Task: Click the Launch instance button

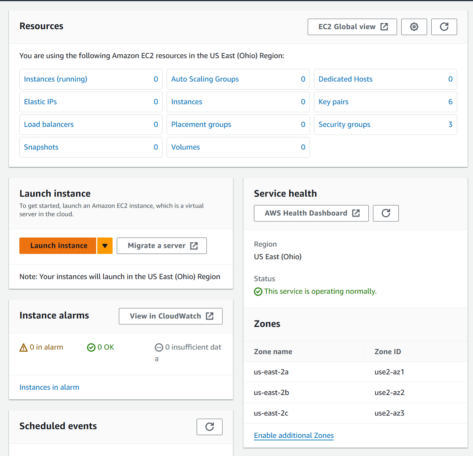Action: pos(58,246)
